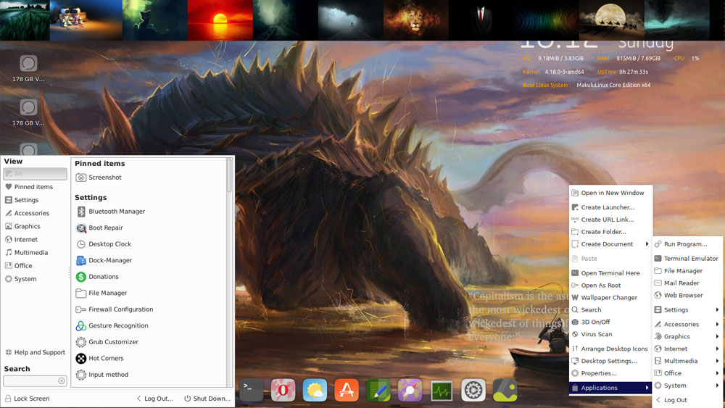Select the red tie suit wallpaper thumbnail

(x=481, y=20)
